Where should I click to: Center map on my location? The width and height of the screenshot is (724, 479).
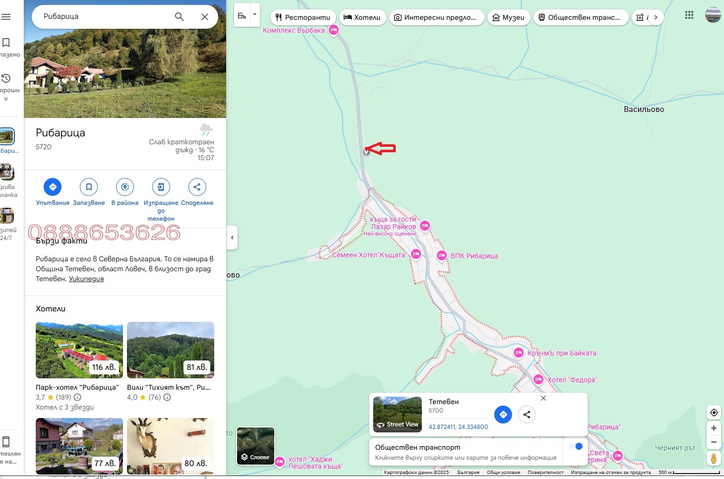click(714, 413)
